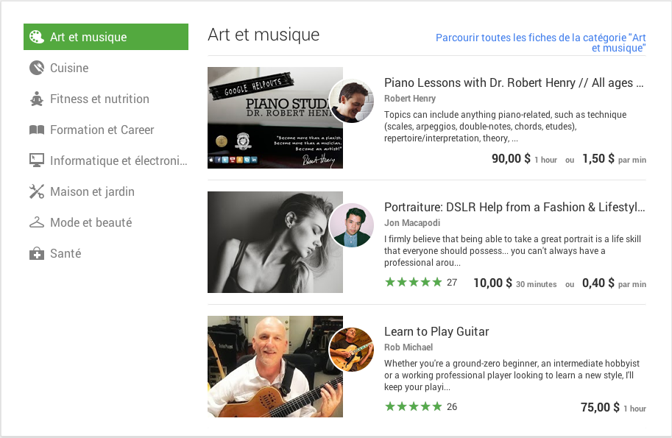Image resolution: width=672 pixels, height=438 pixels.
Task: Click the 75,00 $ 1 hour price
Action: pos(613,407)
